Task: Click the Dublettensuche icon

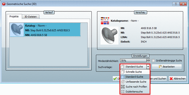Action: [x=123, y=92]
